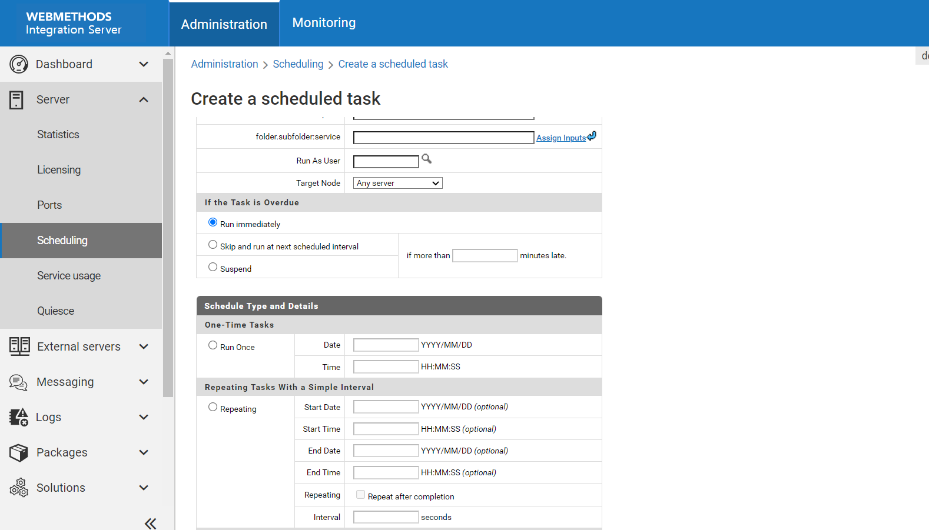Collapse the sidebar with double chevron
The width and height of the screenshot is (929, 530).
tap(151, 523)
